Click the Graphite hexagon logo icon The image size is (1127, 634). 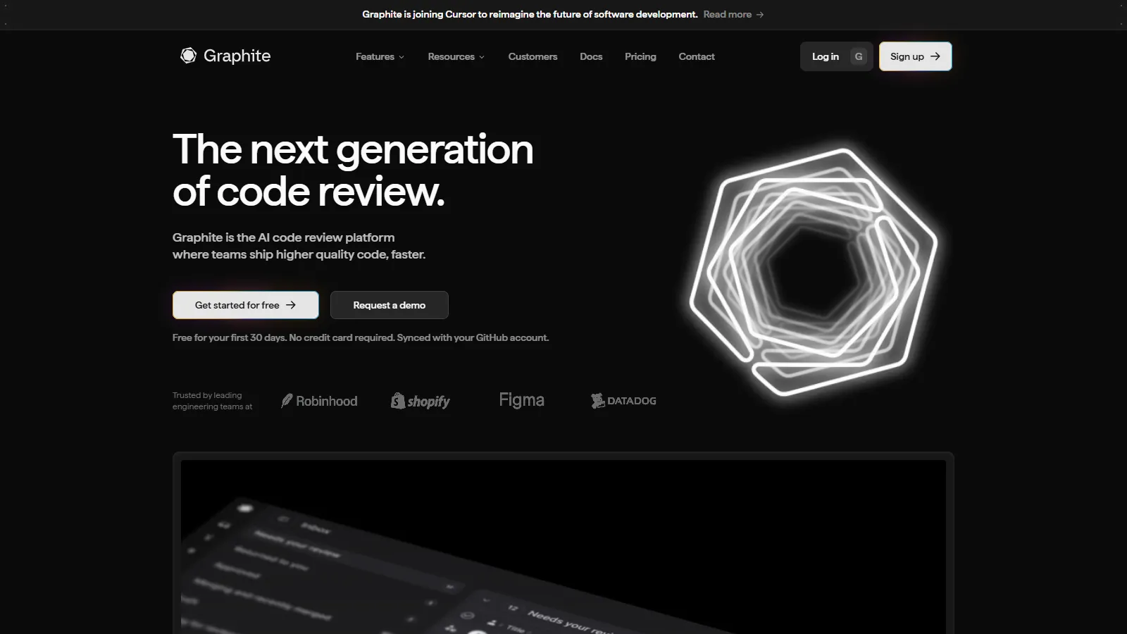pyautogui.click(x=188, y=56)
